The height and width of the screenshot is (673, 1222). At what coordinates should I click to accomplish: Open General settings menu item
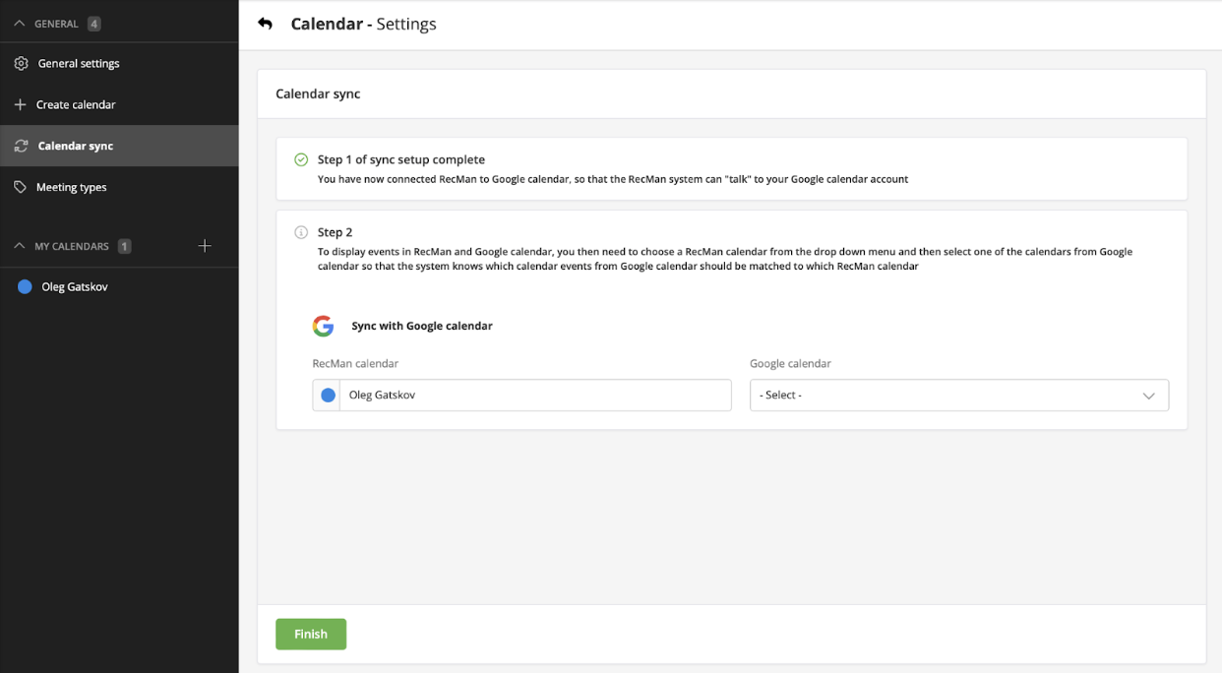[79, 64]
